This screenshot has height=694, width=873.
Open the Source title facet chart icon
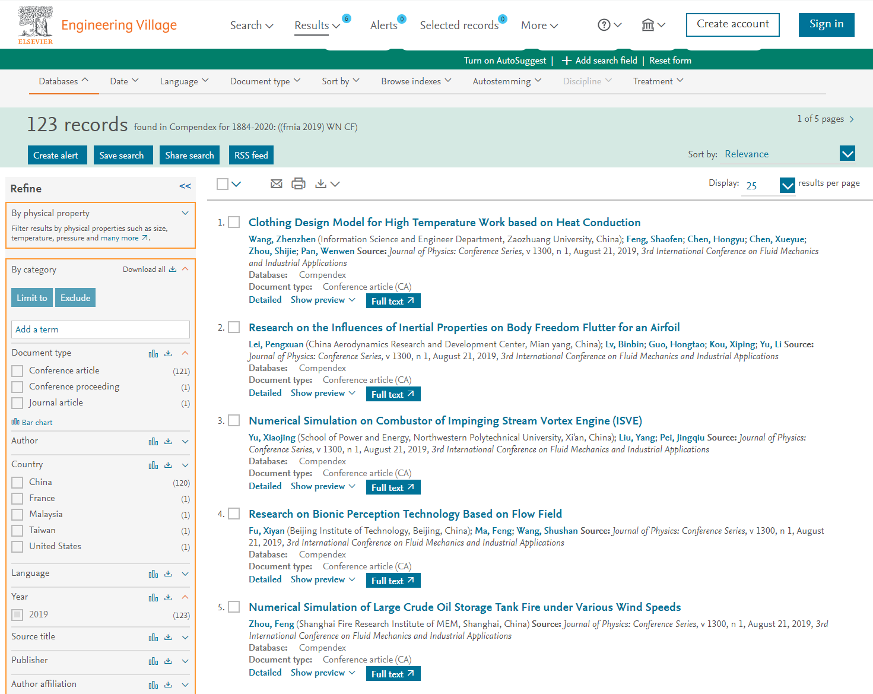(154, 638)
